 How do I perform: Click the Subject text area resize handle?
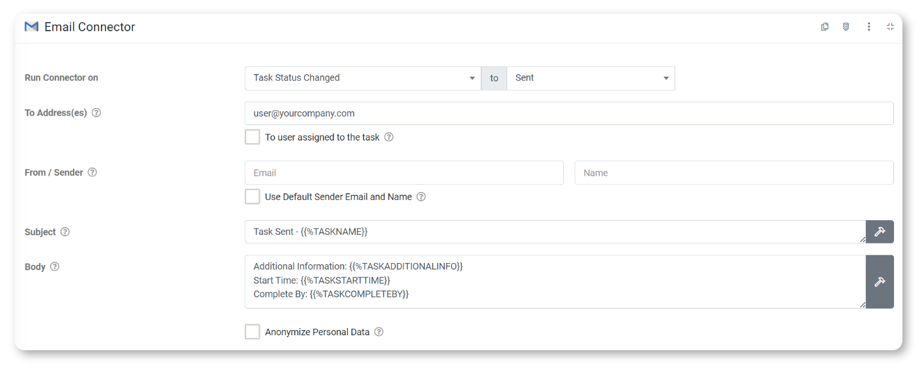[862, 240]
